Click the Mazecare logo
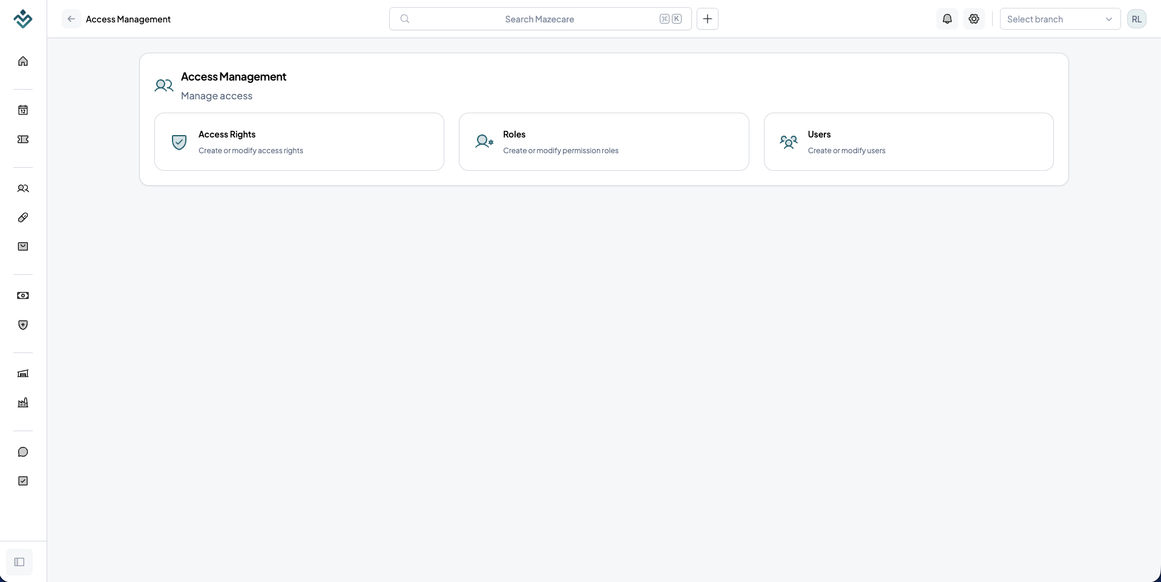This screenshot has width=1161, height=582. pos(23,19)
